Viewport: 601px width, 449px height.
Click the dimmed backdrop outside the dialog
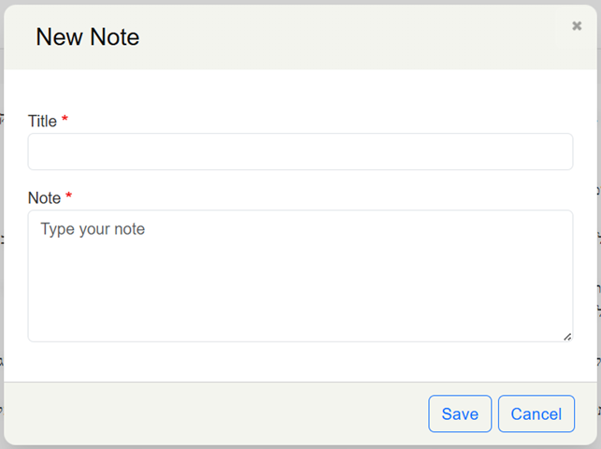pyautogui.click(x=598, y=281)
